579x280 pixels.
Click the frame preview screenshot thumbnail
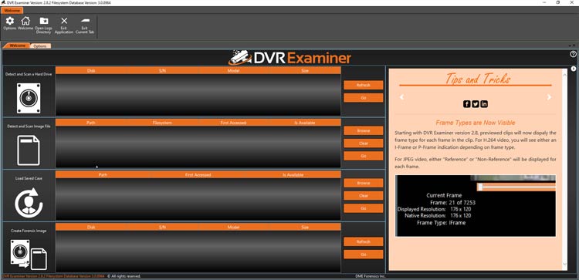coord(476,206)
